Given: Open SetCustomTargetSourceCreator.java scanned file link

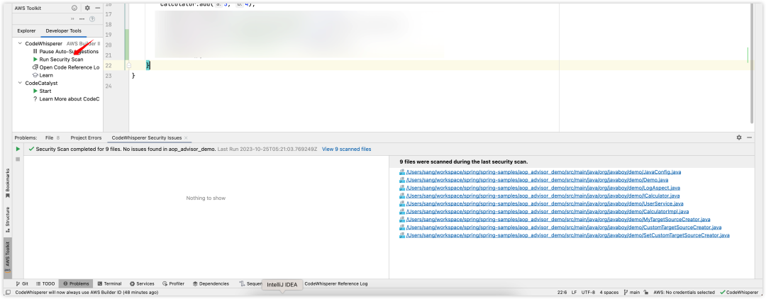Looking at the screenshot, I should (567, 235).
